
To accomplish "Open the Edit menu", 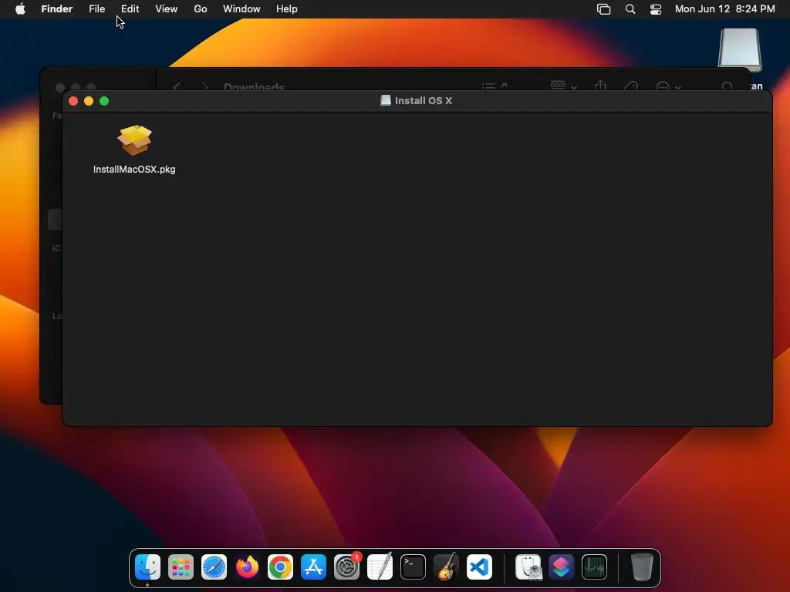I will click(x=130, y=9).
